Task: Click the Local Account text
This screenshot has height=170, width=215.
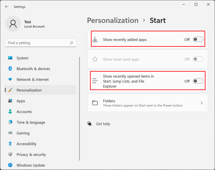Action: [x=34, y=26]
